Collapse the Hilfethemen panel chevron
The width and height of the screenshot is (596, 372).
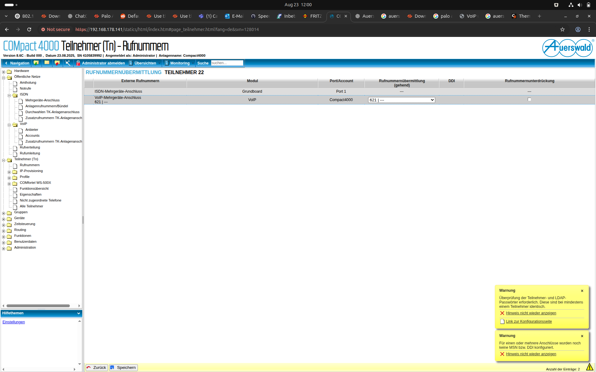click(79, 313)
